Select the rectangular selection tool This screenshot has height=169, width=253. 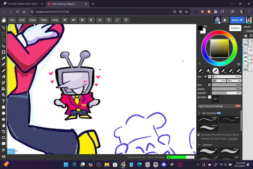[4, 34]
